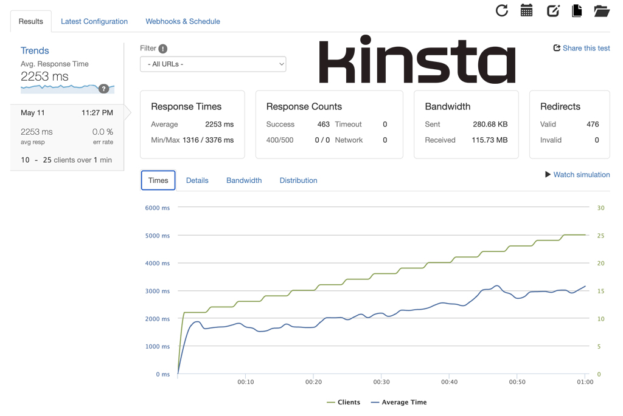The image size is (623, 416).
Task: Switch to the Distribution tab
Action: (x=298, y=180)
